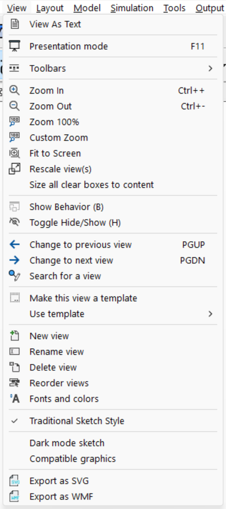
Task: Click the previous view left arrow icon
Action: pyautogui.click(x=15, y=245)
